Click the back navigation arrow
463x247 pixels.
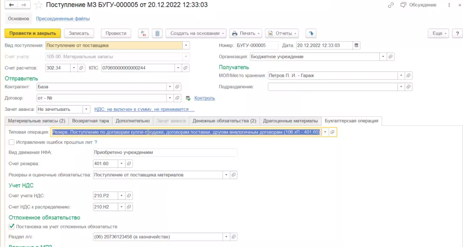11,5
